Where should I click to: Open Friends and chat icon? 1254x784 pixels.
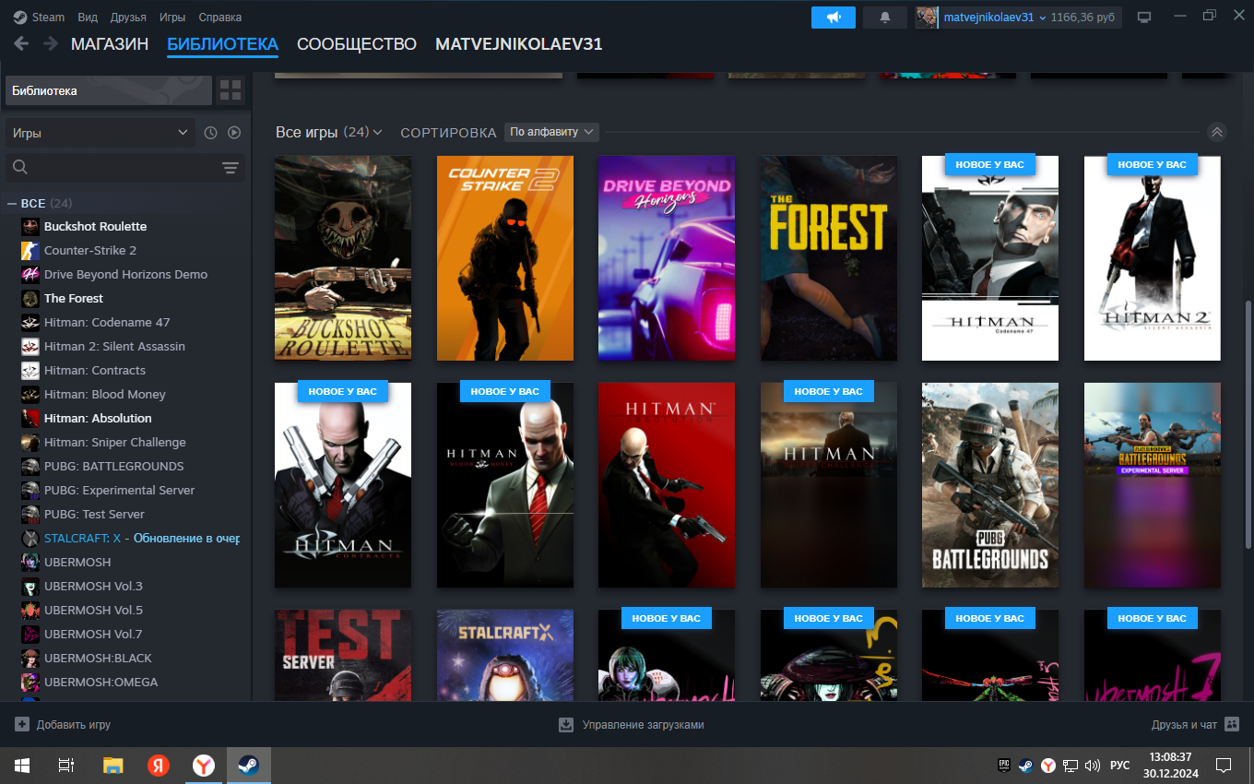[1232, 725]
